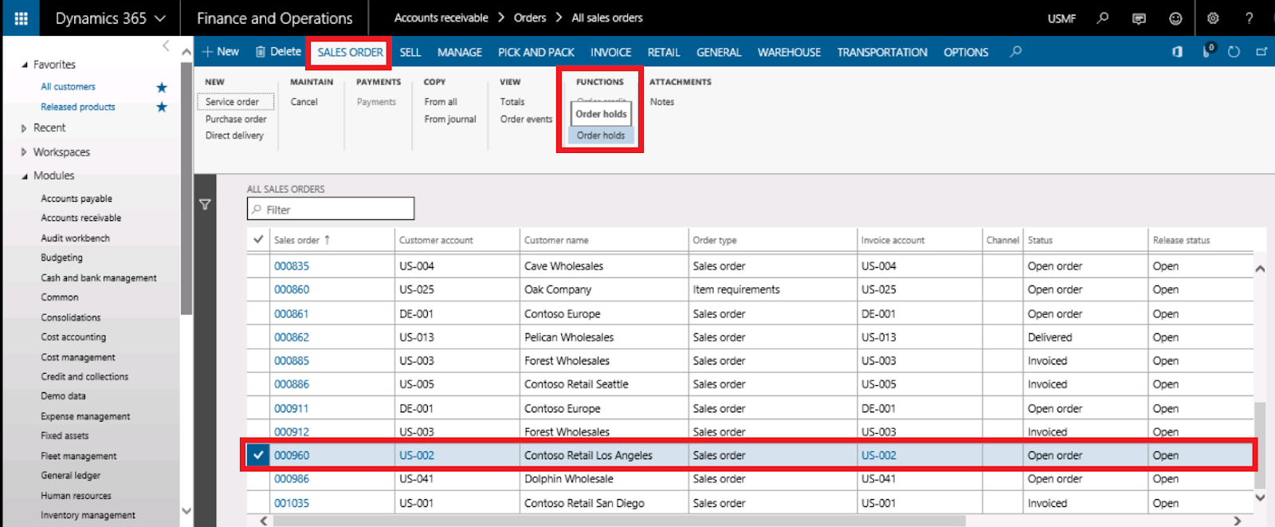Expand the Accounts receivable breadcrumb chevron
Screen dimensions: 1275x527
501,18
